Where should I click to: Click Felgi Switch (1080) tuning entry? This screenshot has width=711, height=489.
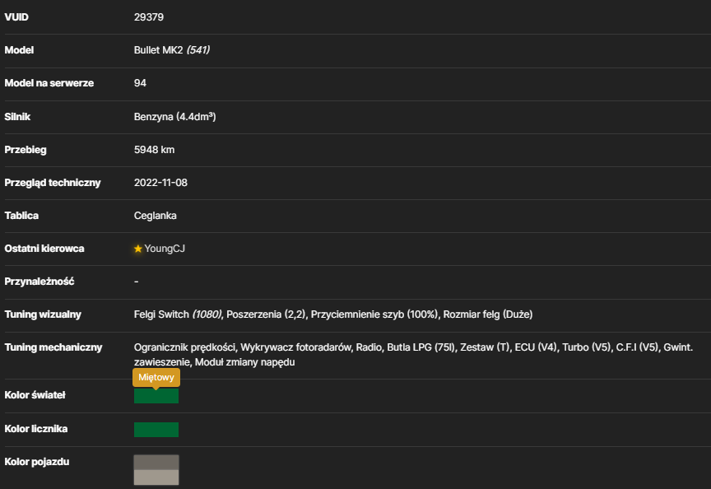[x=178, y=314]
